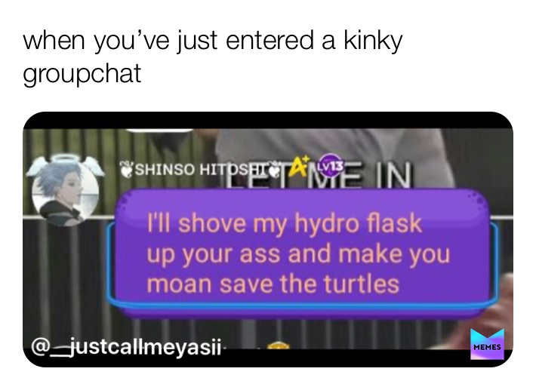Click the angel halo above the avatar
This screenshot has height=390, width=536.
tap(64, 158)
